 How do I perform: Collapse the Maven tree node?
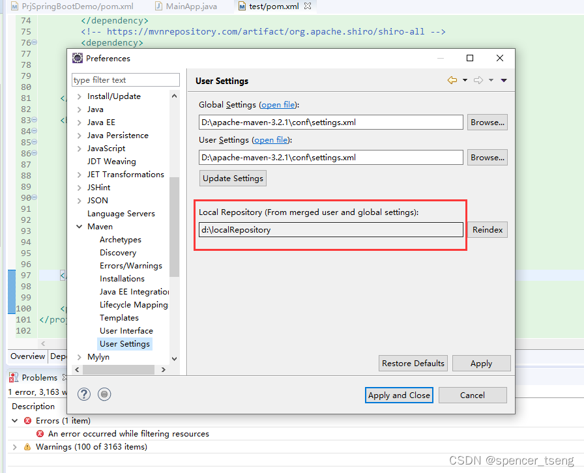79,226
